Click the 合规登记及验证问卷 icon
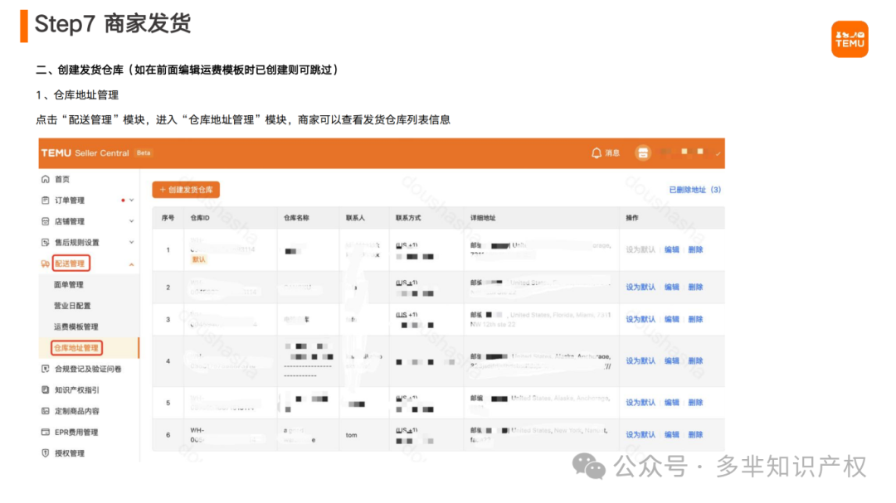 (x=45, y=369)
